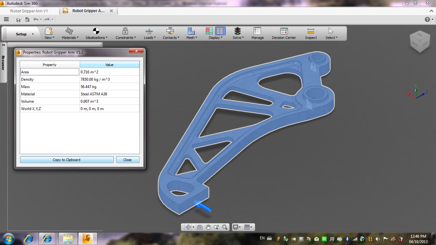Select the 7850.00 kg / m^3 value
Screen dimensions: 436x245
[109, 79]
